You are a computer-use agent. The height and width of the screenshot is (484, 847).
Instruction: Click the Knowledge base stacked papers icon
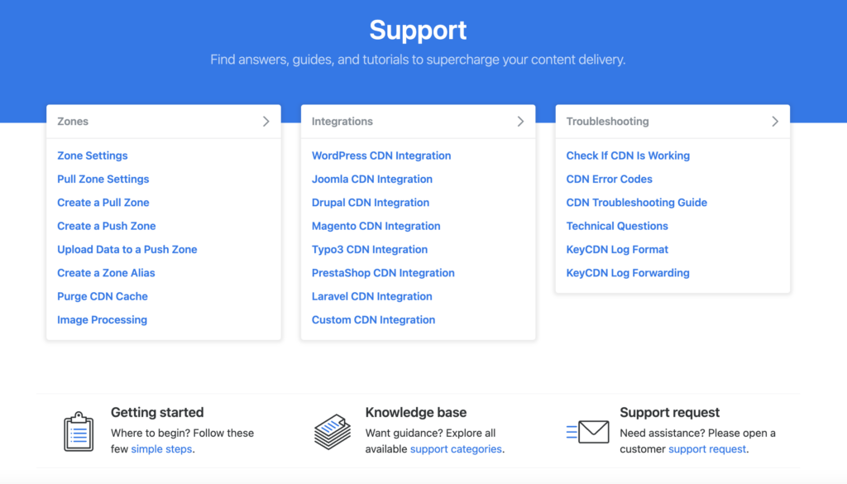pyautogui.click(x=333, y=431)
